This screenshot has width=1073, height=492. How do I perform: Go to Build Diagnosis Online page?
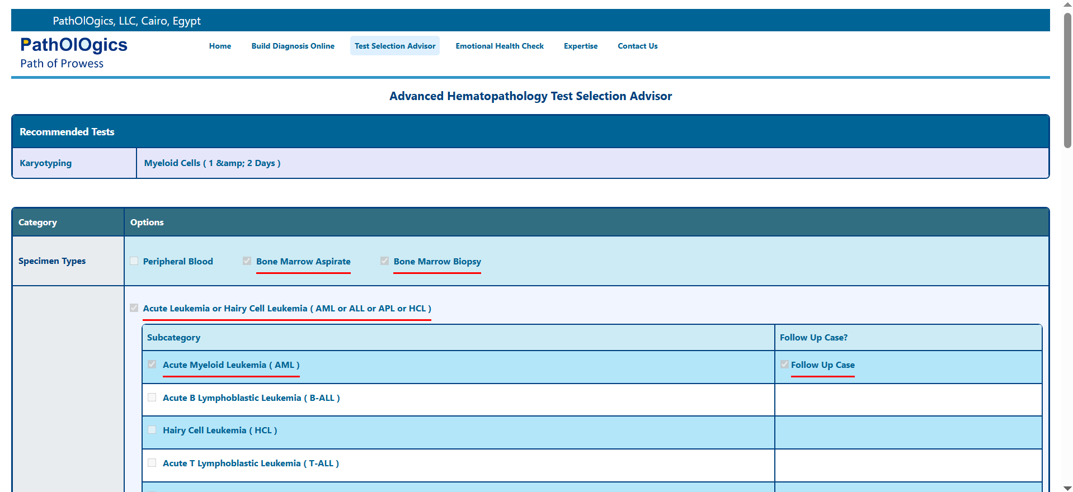tap(293, 46)
